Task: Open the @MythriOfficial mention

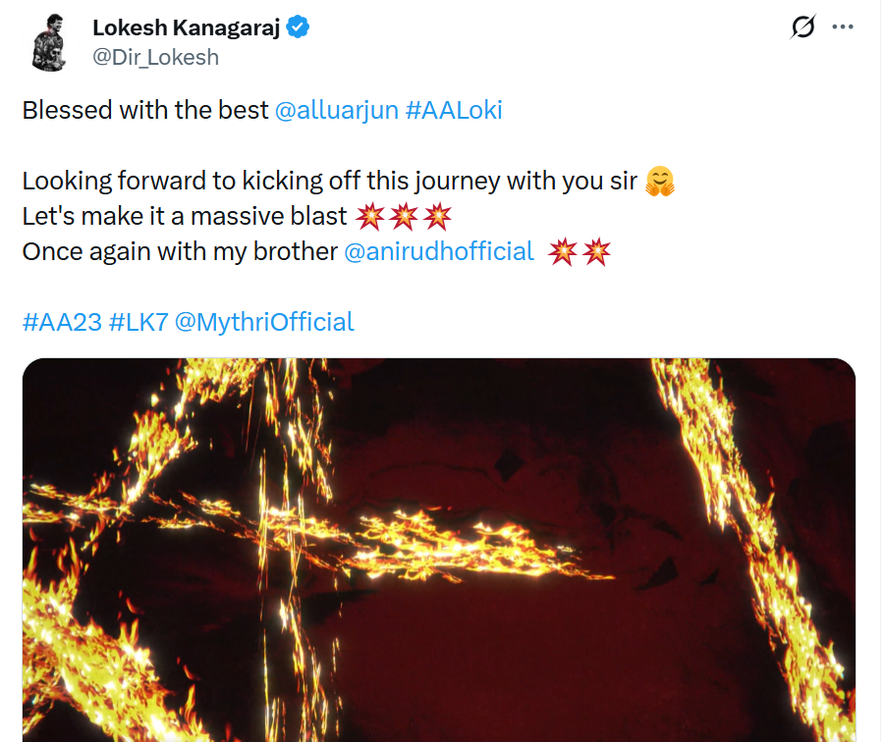Action: click(264, 322)
